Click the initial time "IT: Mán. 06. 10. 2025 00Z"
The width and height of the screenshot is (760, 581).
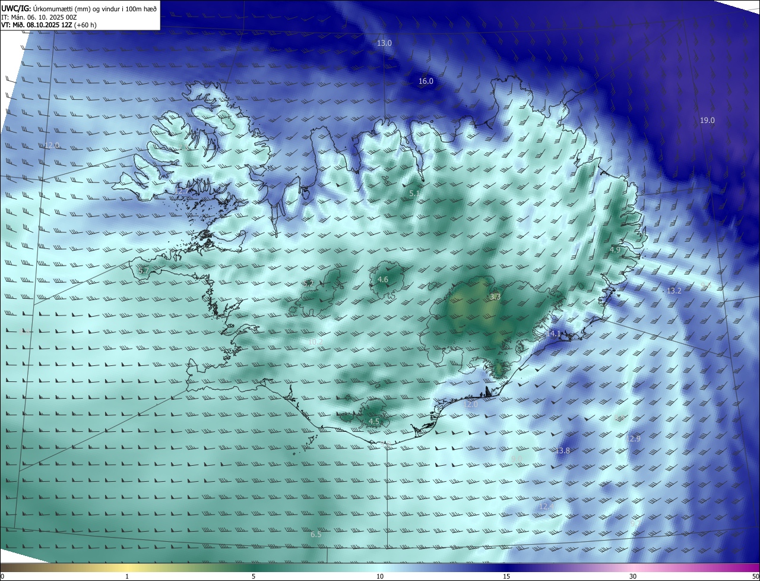tap(39, 17)
